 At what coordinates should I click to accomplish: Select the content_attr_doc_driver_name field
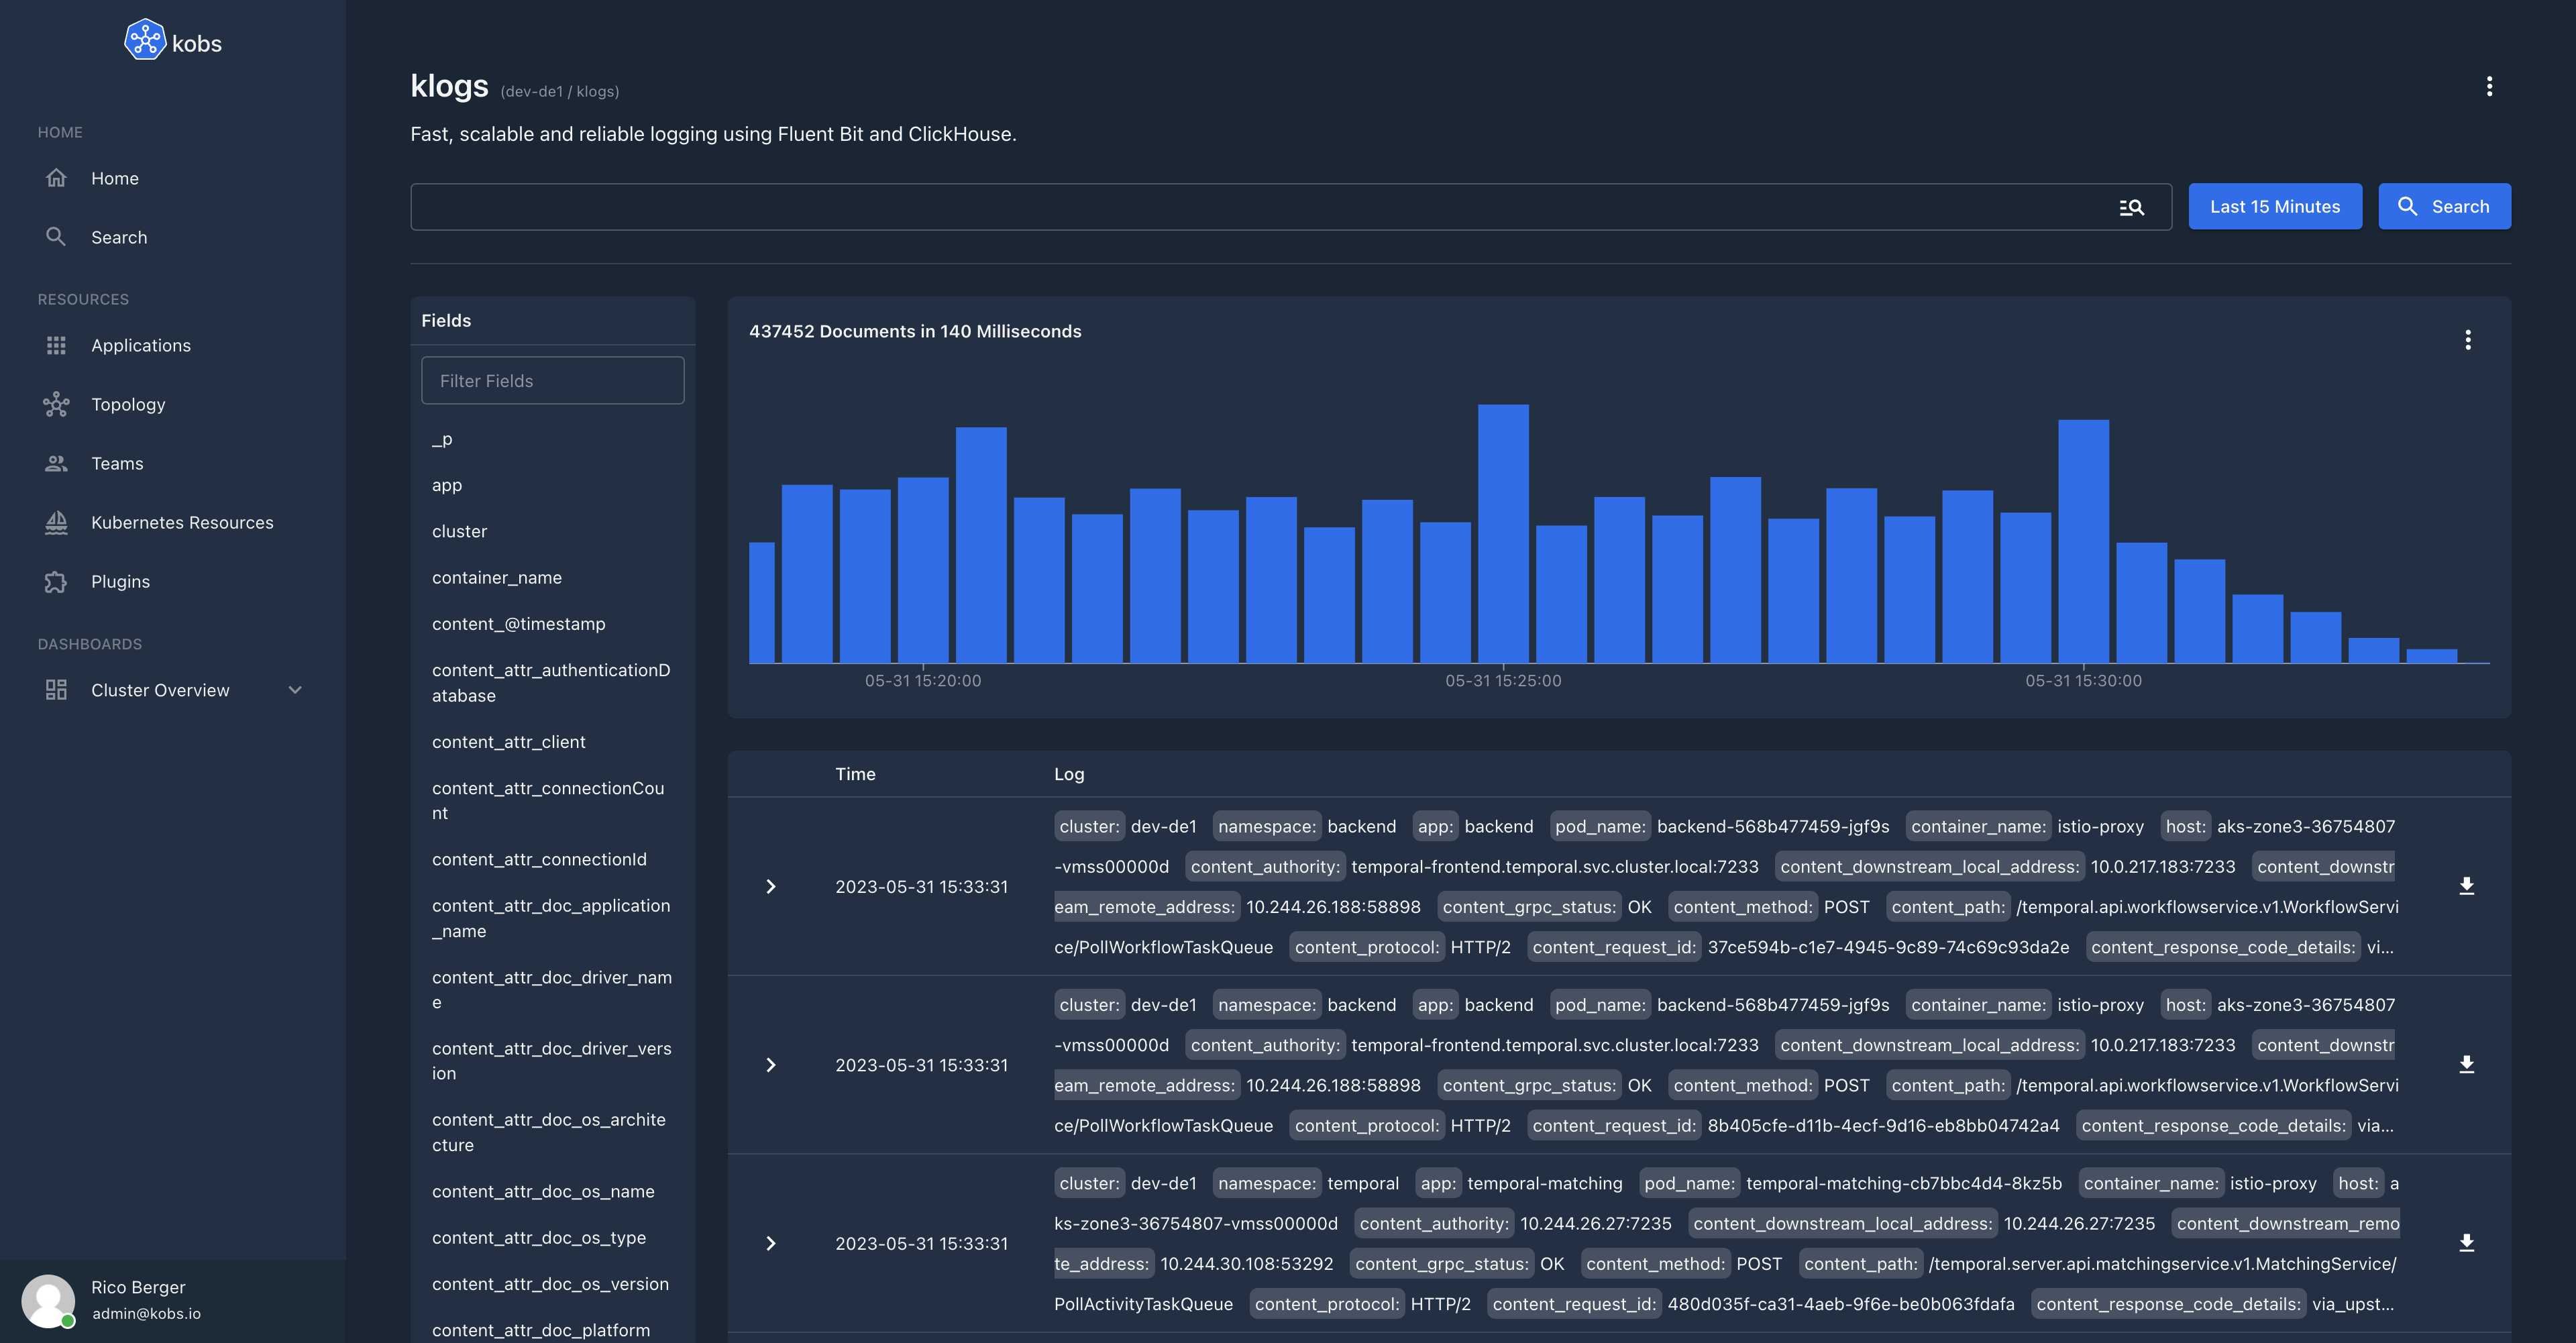[x=553, y=990]
